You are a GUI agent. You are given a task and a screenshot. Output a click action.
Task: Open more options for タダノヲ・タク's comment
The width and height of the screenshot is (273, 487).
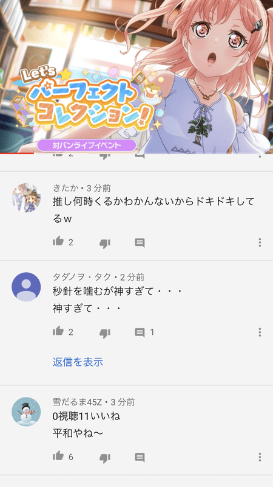coord(260,332)
